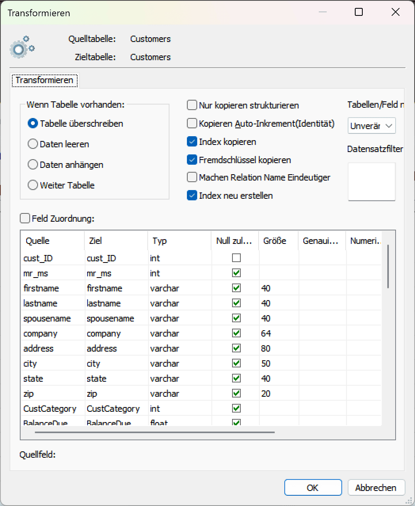
Task: Click the horizontal scrollbar of field table
Action: [x=154, y=432]
